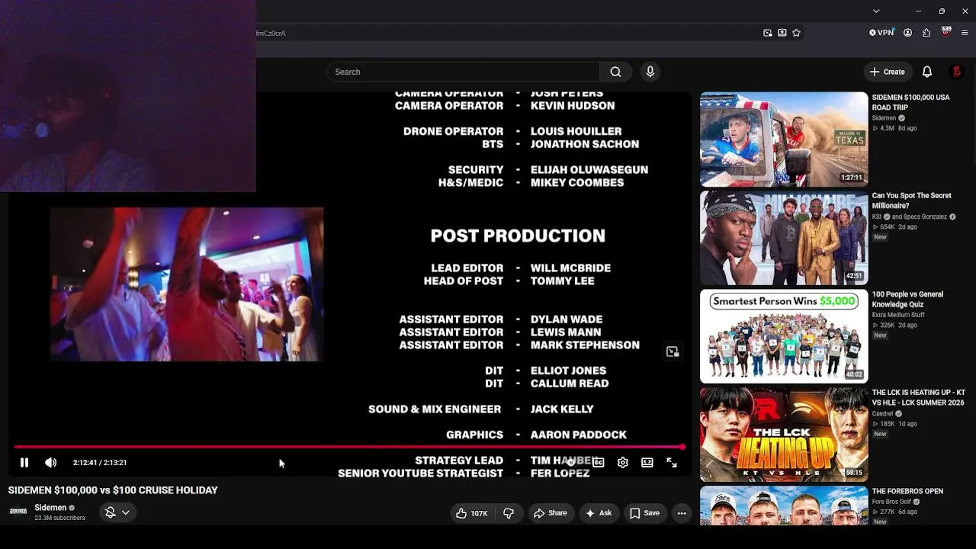976x549 pixels.
Task: Expand the subscription notification bell dropdown
Action: tap(117, 512)
